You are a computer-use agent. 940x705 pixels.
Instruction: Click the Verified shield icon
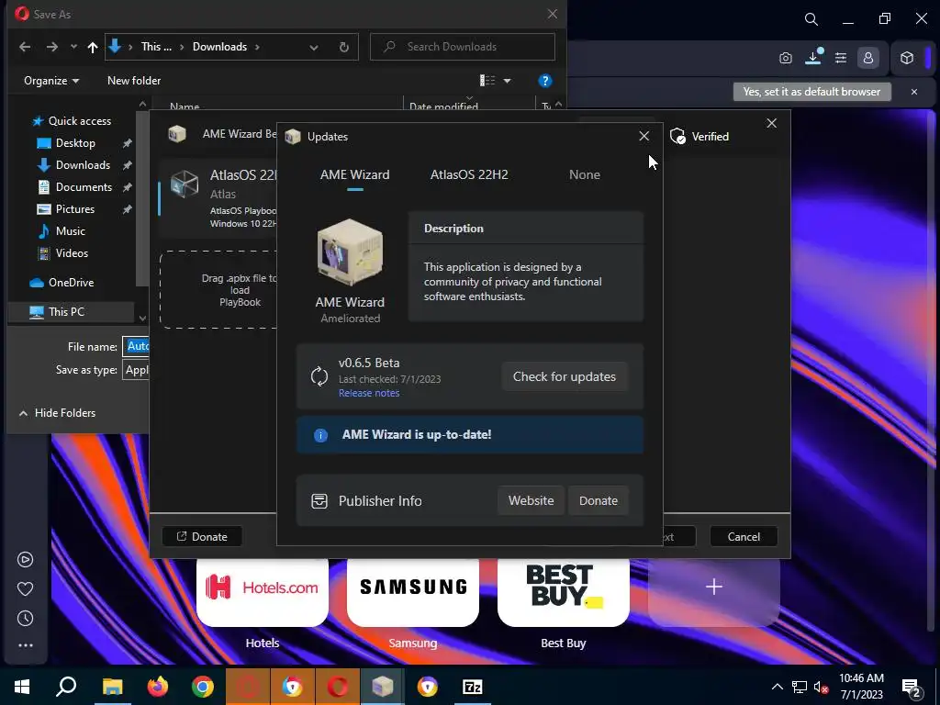[678, 137]
